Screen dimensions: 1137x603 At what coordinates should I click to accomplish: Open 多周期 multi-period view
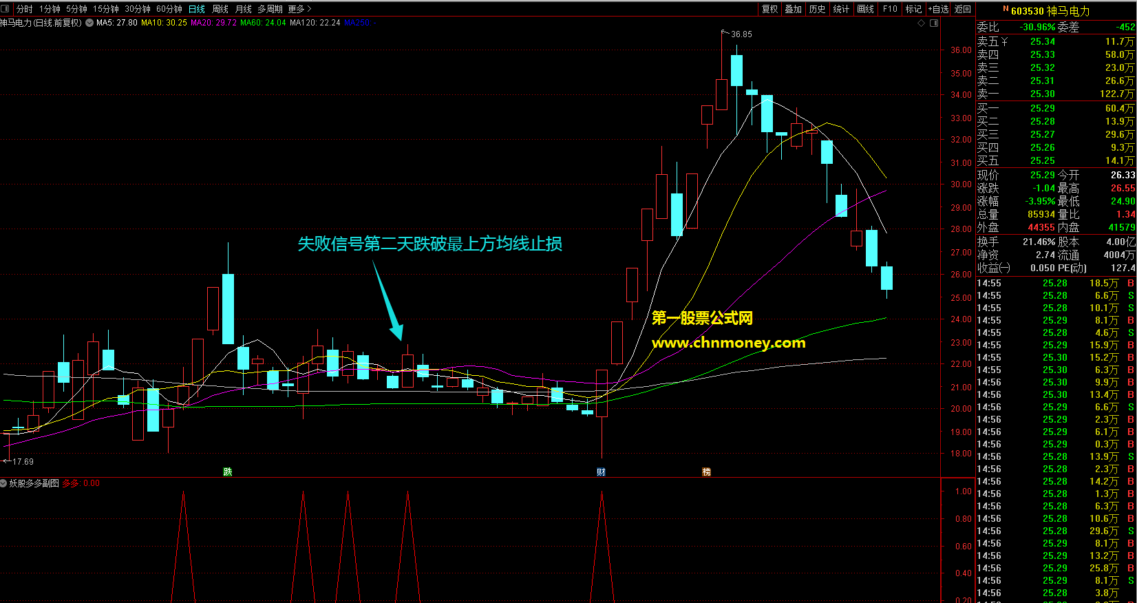point(270,9)
